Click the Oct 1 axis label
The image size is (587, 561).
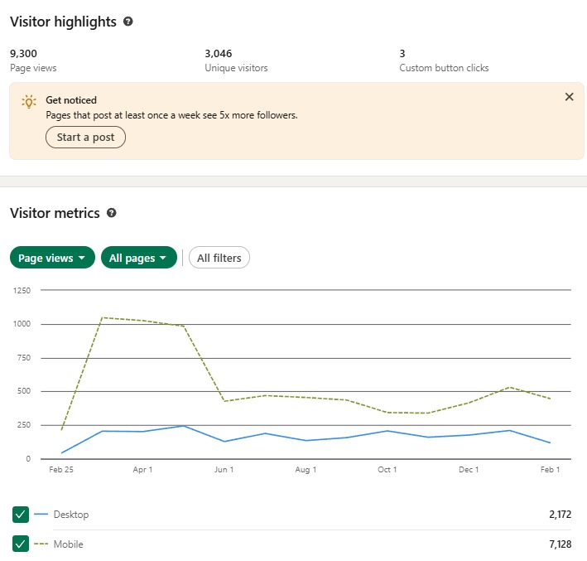[387, 470]
